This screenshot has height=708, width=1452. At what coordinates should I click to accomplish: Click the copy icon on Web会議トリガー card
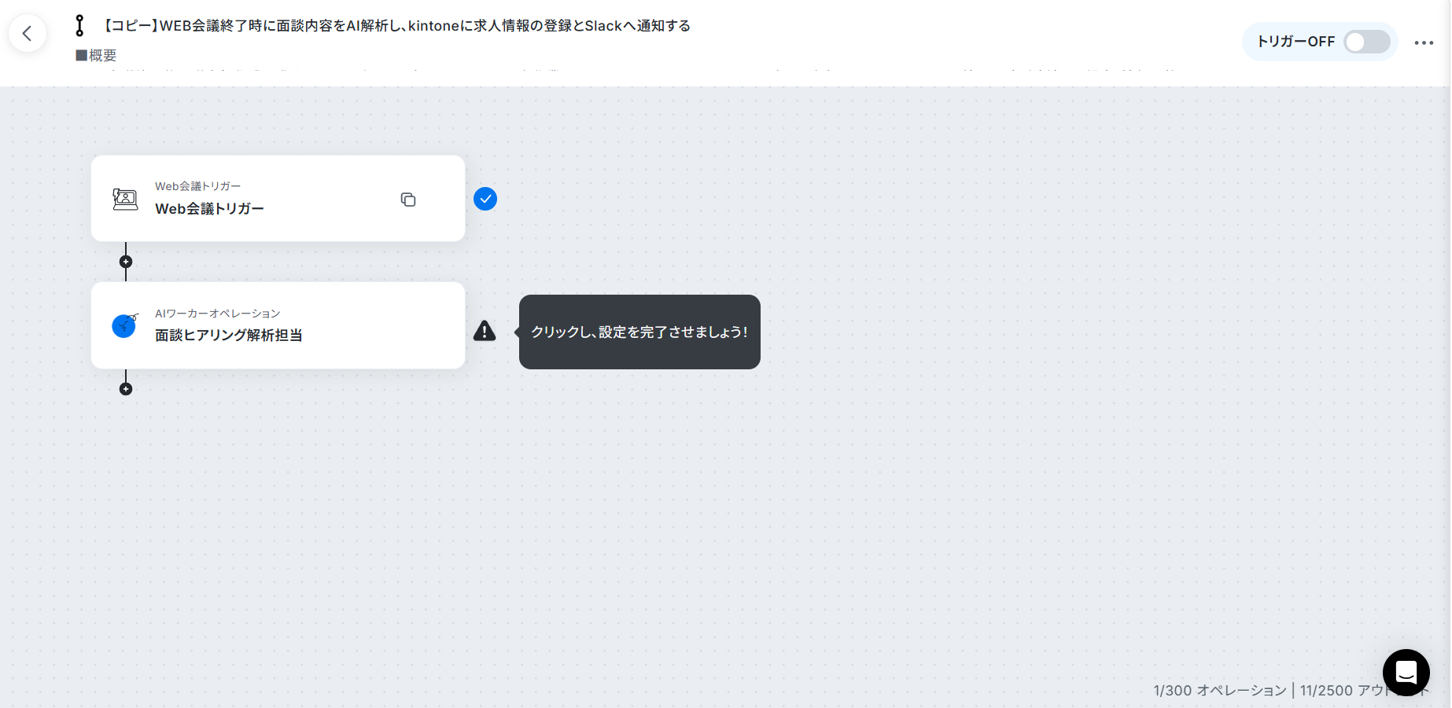(408, 200)
